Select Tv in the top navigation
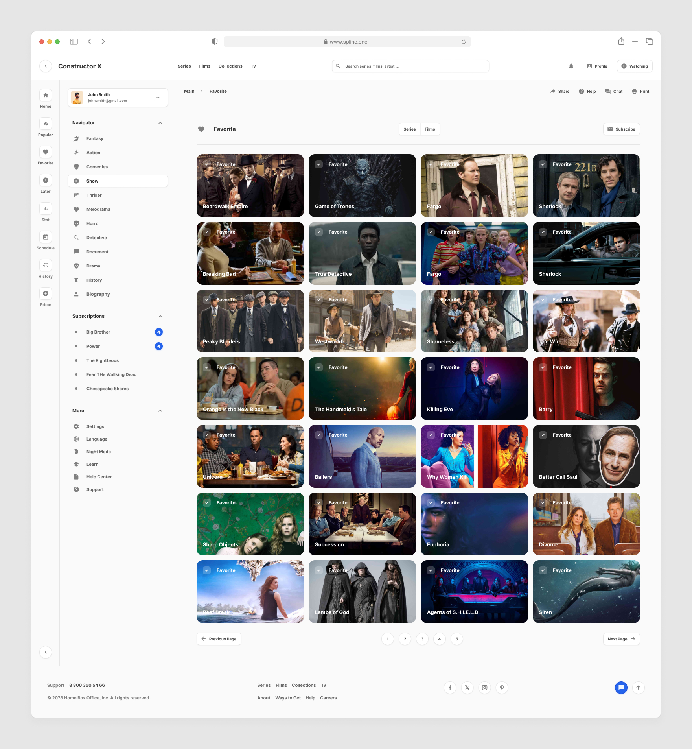The width and height of the screenshot is (692, 749). [x=253, y=66]
